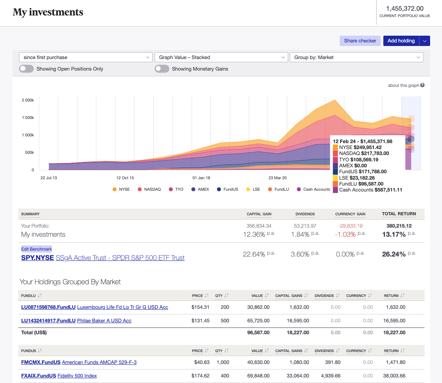Image resolution: width=442 pixels, height=383 pixels.
Task: Sort FUNDUS table by Qty arrows
Action: click(x=226, y=350)
